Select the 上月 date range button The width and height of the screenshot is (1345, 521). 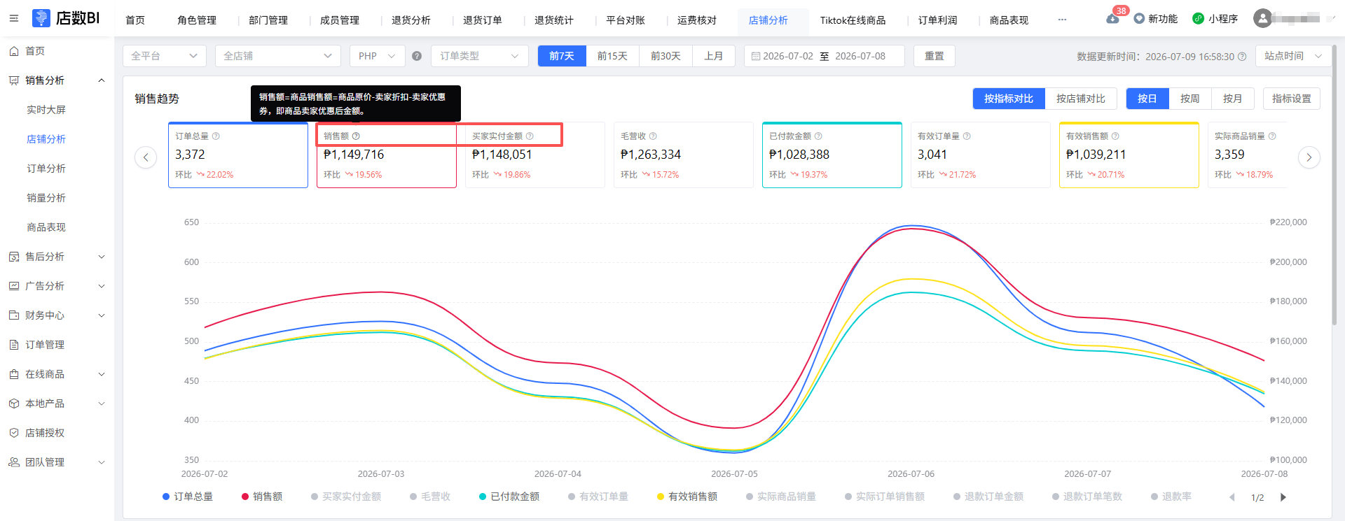[714, 56]
